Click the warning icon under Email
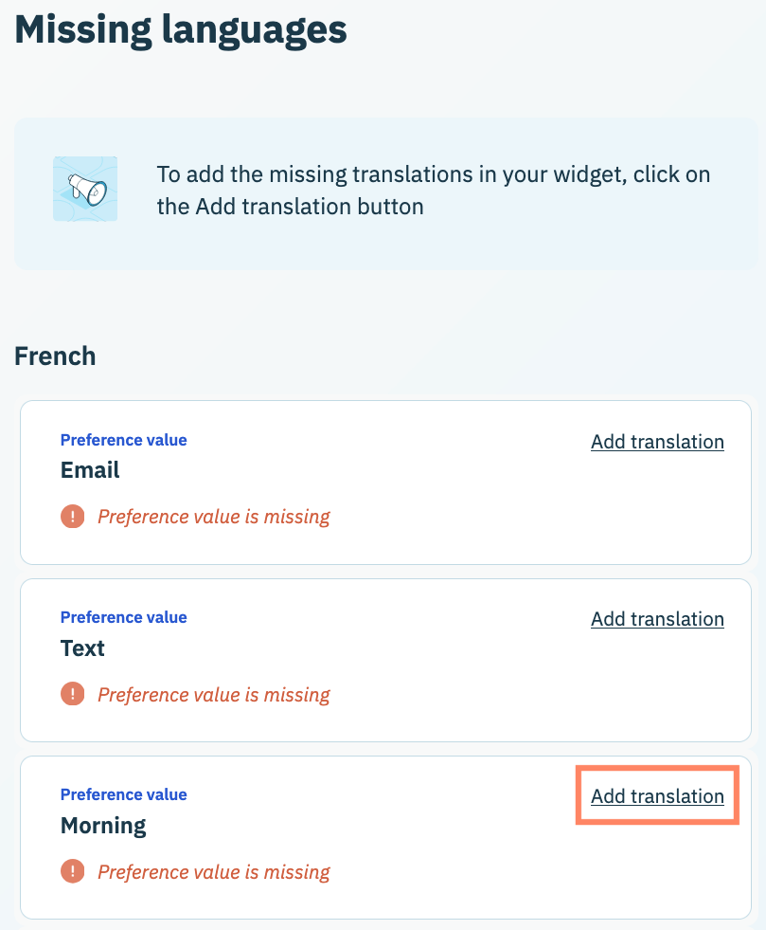This screenshot has height=930, width=766. click(x=72, y=517)
